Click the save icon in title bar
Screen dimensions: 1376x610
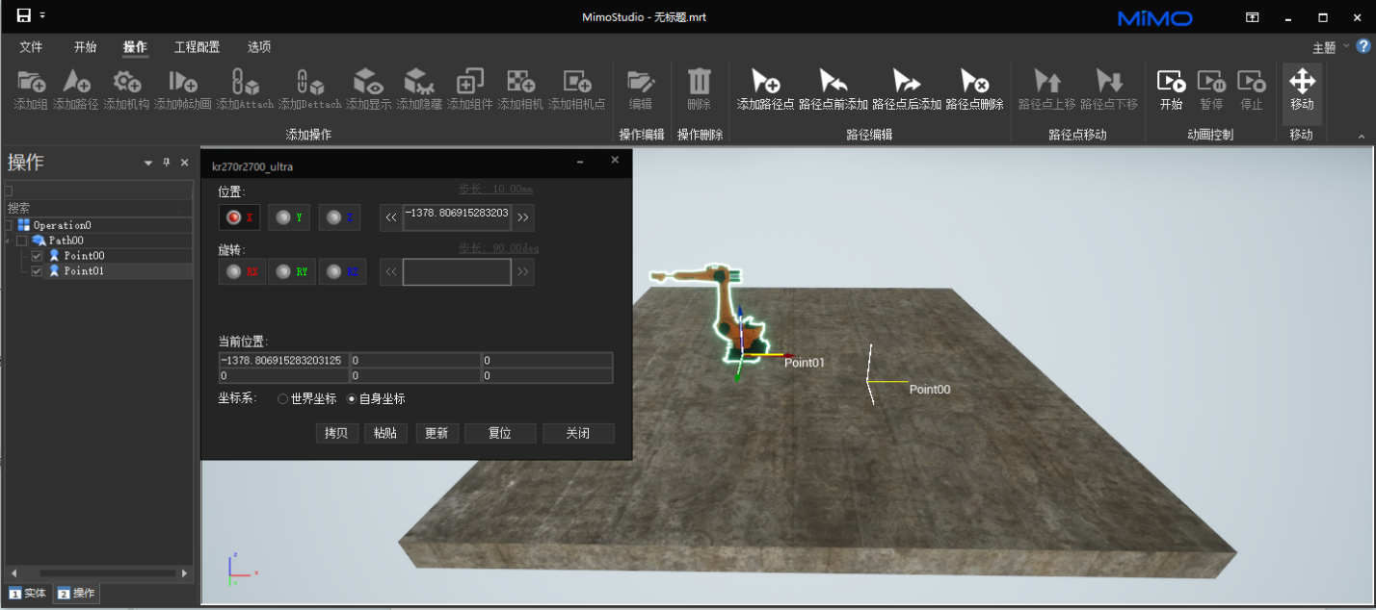(23, 16)
